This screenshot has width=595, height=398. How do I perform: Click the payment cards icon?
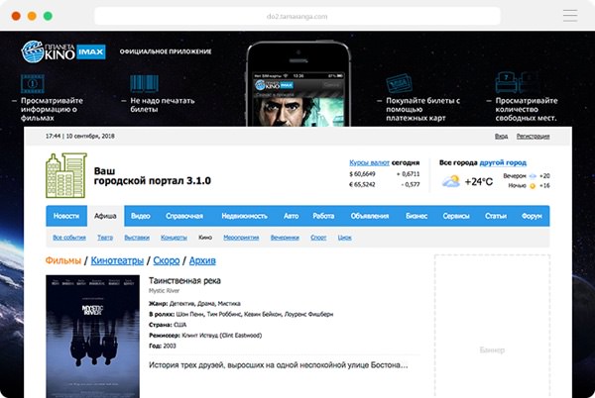click(x=400, y=83)
